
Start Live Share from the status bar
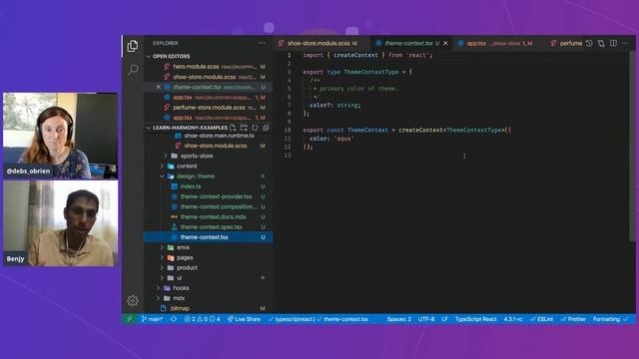[244, 319]
